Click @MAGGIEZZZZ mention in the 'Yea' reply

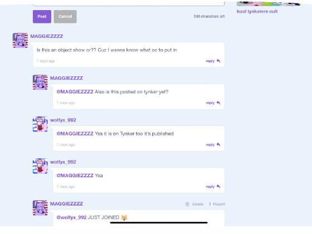point(75,175)
